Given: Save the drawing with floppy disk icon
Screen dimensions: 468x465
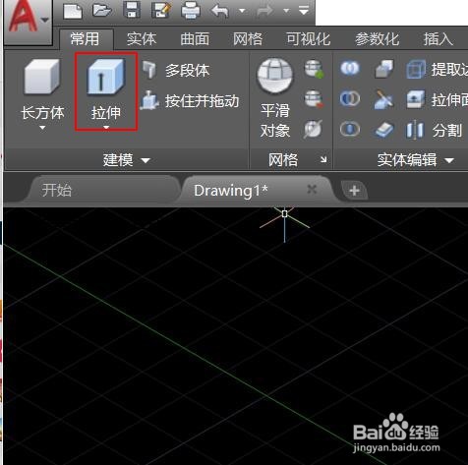Looking at the screenshot, I should 132,10.
